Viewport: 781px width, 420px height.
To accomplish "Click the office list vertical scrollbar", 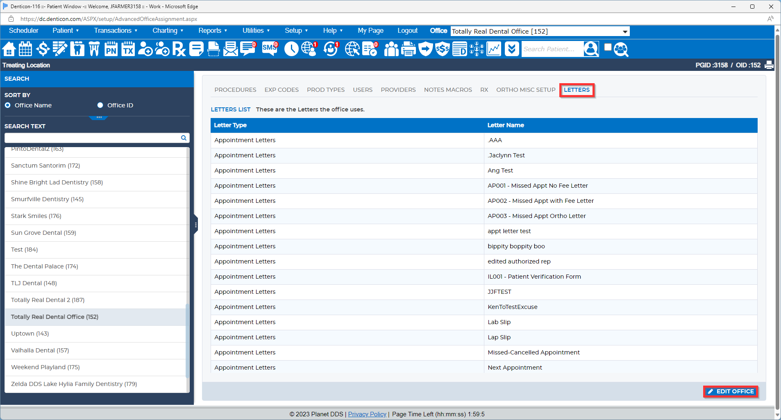I will (187, 340).
